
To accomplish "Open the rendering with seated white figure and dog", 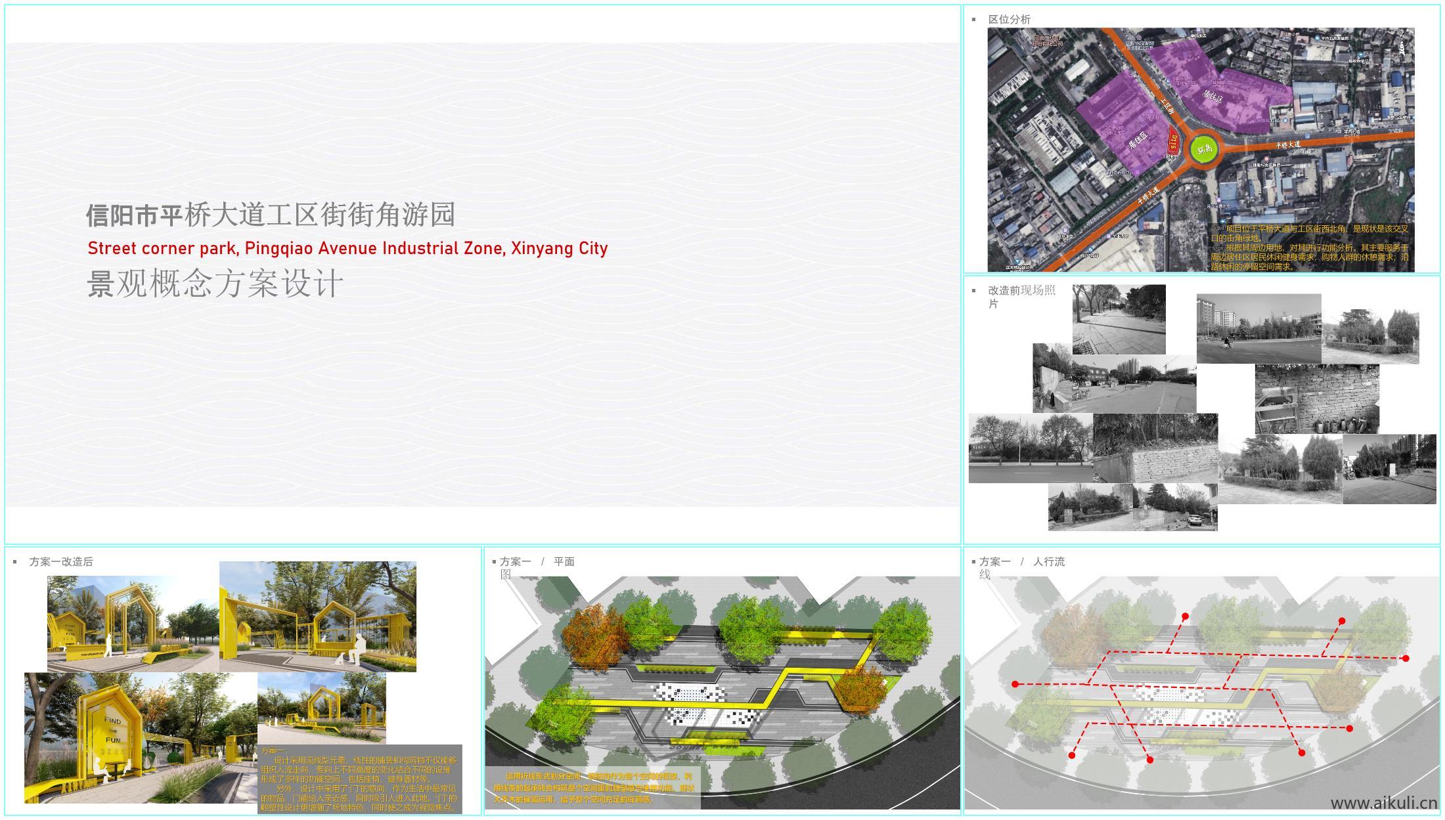I will (x=317, y=616).
